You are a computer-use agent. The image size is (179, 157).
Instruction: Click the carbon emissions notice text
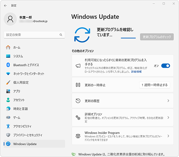(x=121, y=154)
